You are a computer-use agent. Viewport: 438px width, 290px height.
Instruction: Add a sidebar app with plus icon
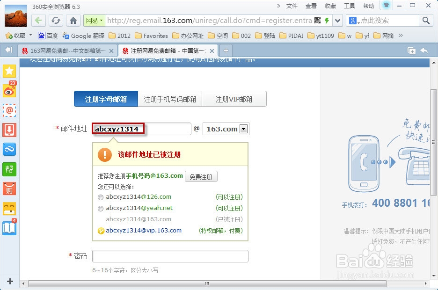[10, 282]
